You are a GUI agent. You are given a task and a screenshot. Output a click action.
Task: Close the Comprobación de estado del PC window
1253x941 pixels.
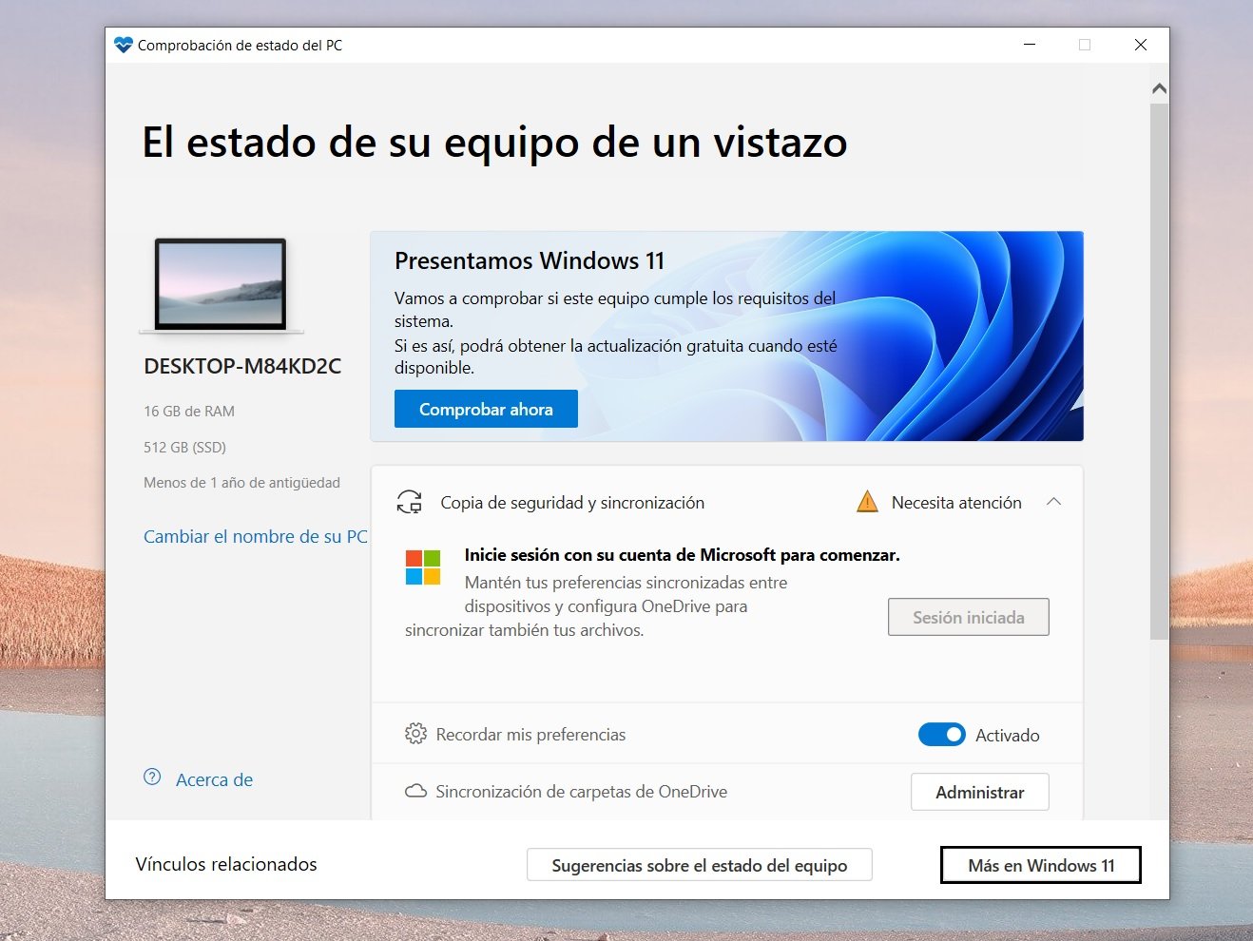click(x=1141, y=45)
